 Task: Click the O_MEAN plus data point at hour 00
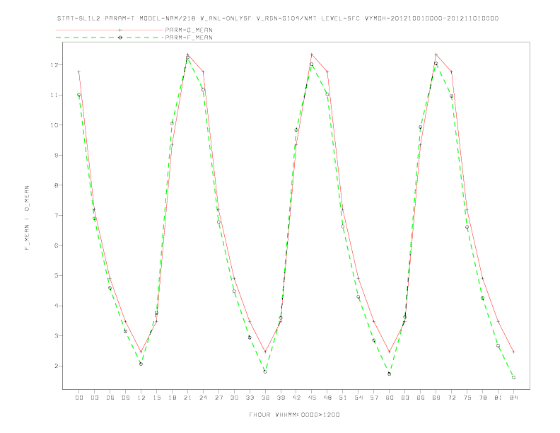click(x=79, y=72)
